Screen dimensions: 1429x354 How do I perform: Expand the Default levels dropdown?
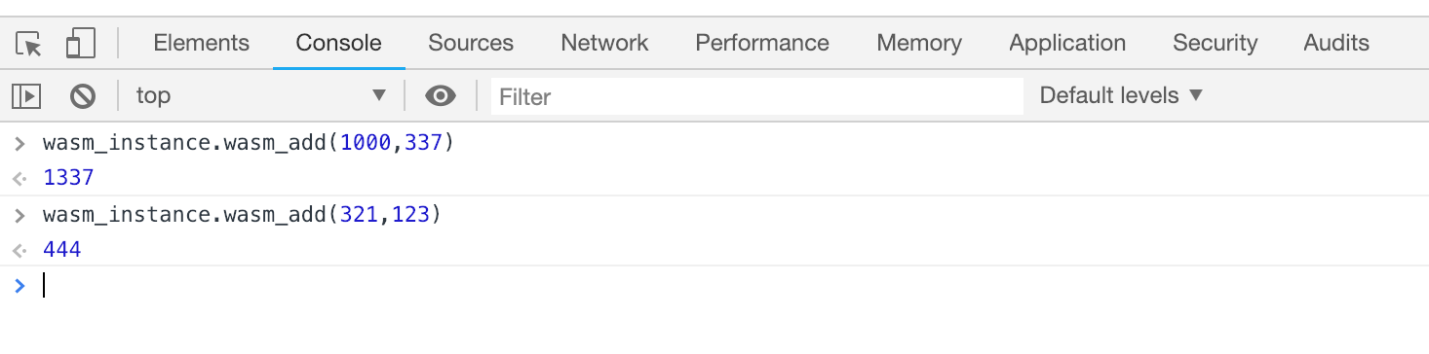click(x=1122, y=95)
